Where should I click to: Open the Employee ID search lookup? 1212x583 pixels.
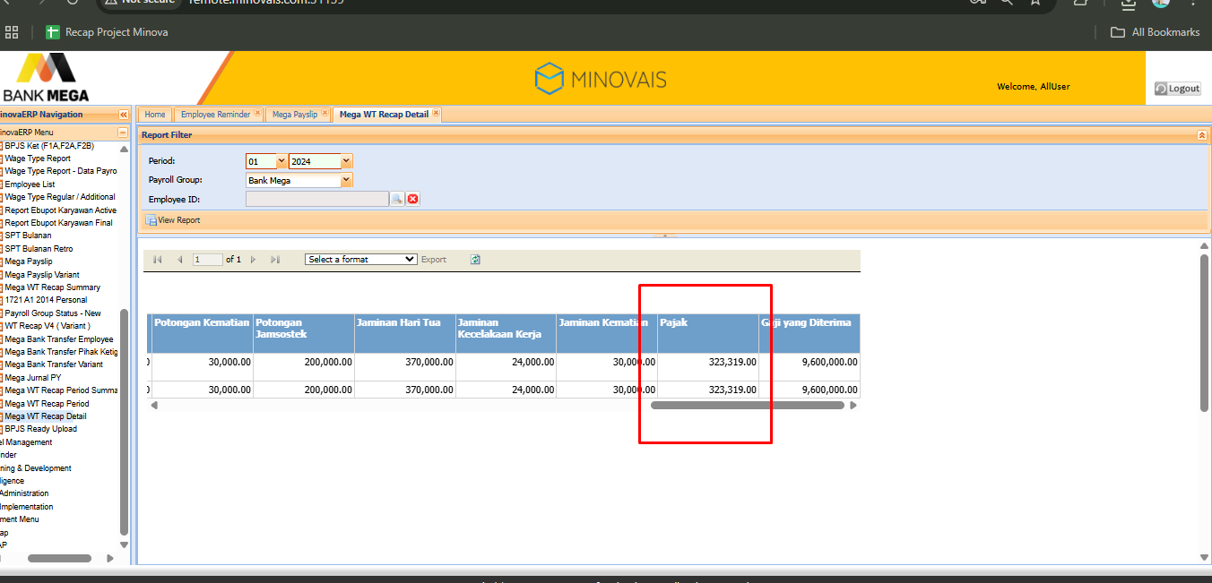[x=396, y=199]
